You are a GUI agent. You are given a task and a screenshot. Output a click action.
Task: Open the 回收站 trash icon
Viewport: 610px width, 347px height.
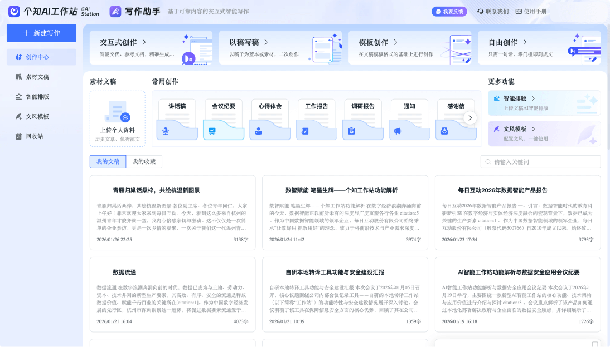(x=19, y=136)
